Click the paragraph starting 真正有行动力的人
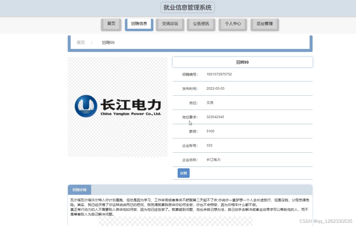 point(189,212)
